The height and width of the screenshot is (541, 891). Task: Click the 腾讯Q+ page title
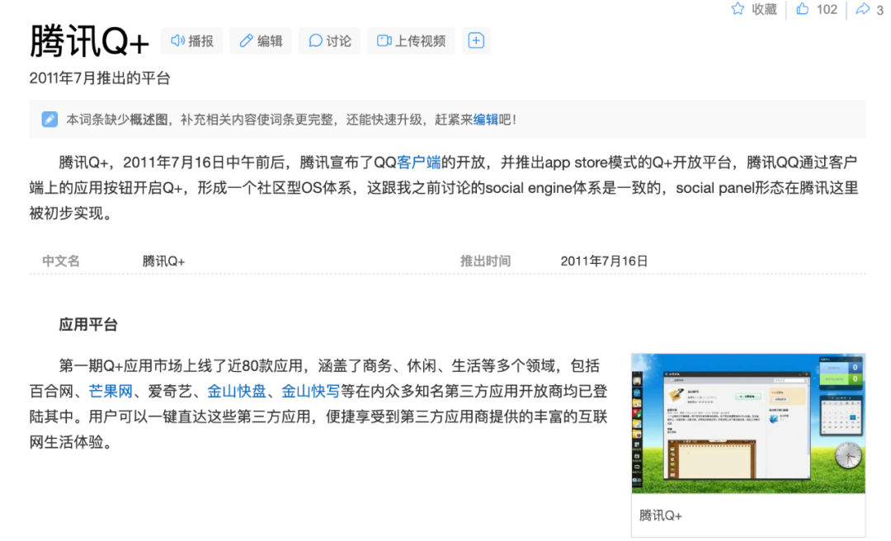pyautogui.click(x=89, y=41)
